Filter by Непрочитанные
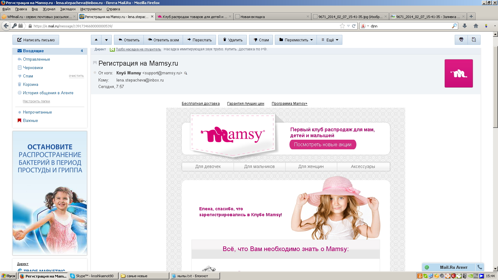 pyautogui.click(x=37, y=112)
